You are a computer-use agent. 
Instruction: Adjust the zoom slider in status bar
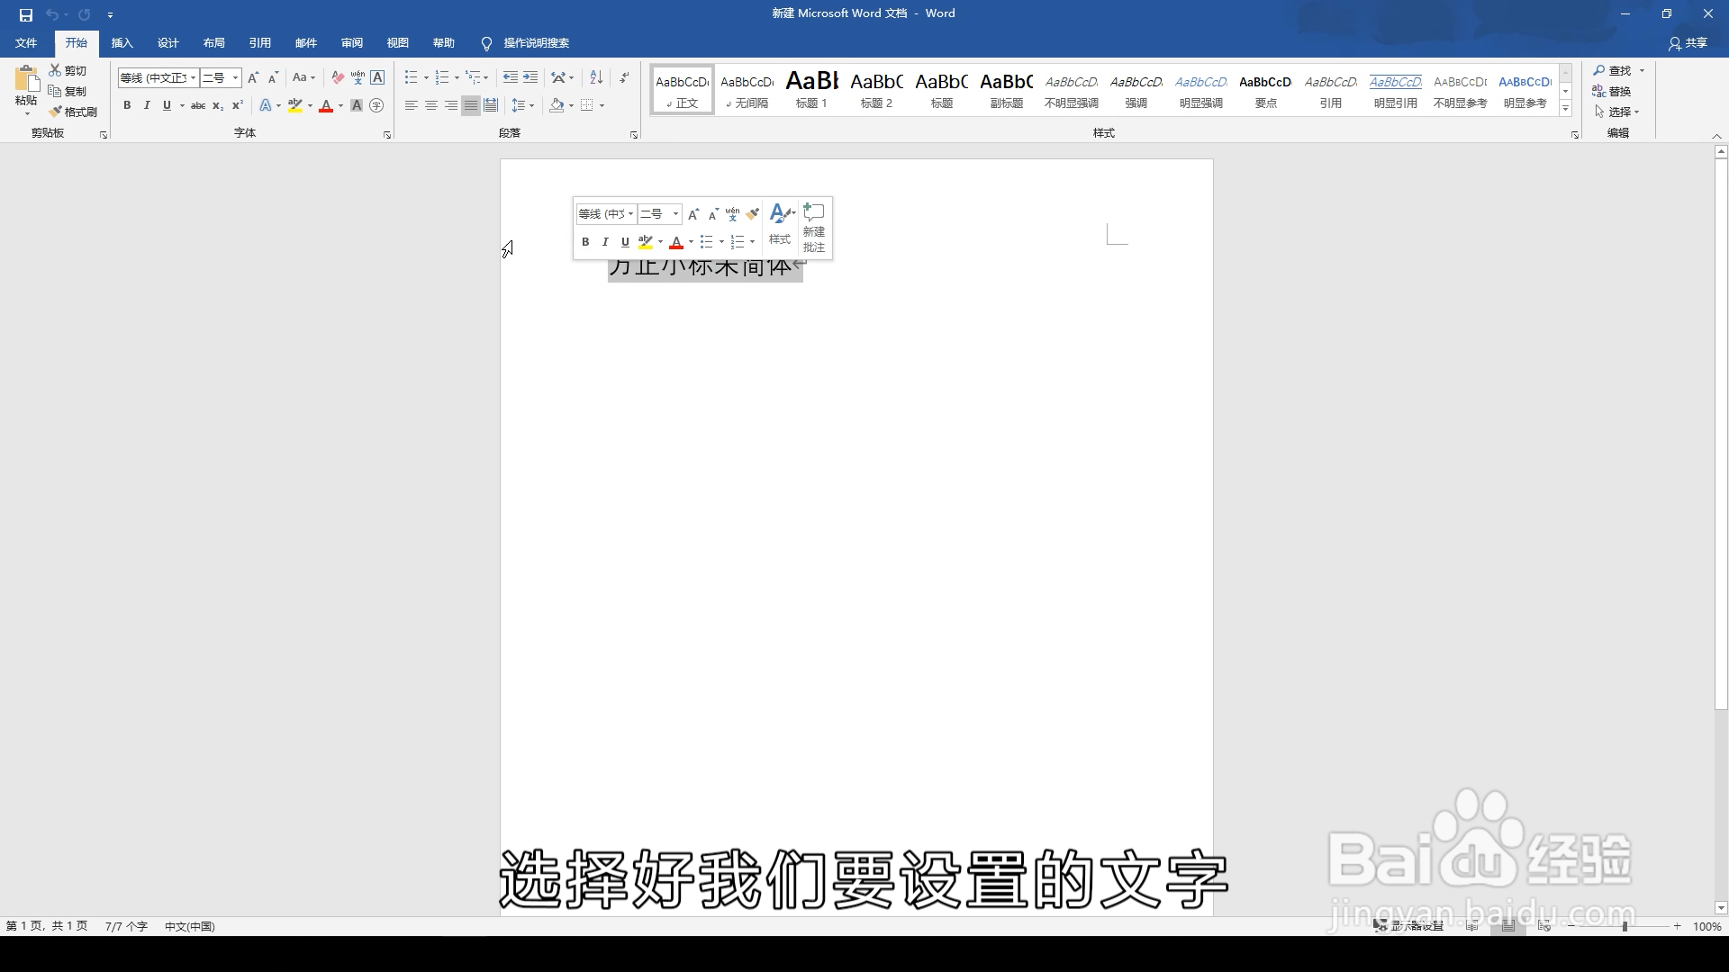[x=1625, y=926]
